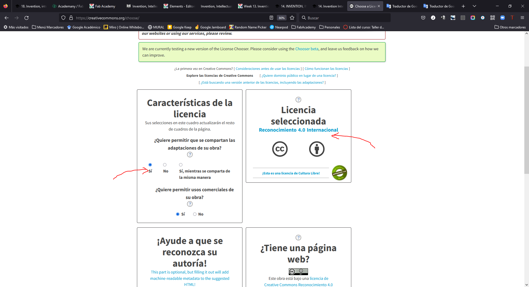Open Menú Marcadores folder
Image resolution: width=529 pixels, height=287 pixels.
coord(48,27)
